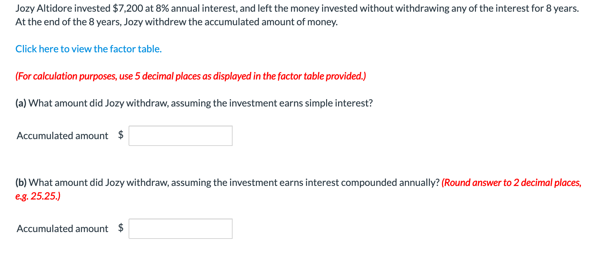Click the e.g. 25.25 example text

38,195
